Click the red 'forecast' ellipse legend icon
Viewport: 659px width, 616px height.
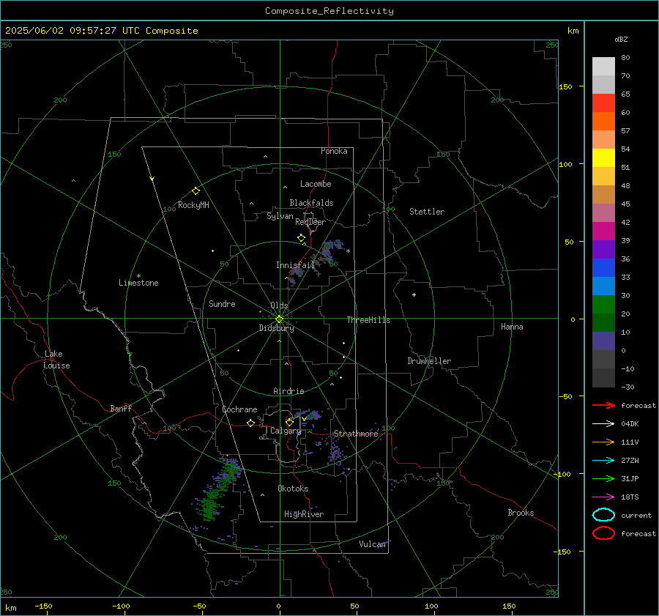click(603, 533)
